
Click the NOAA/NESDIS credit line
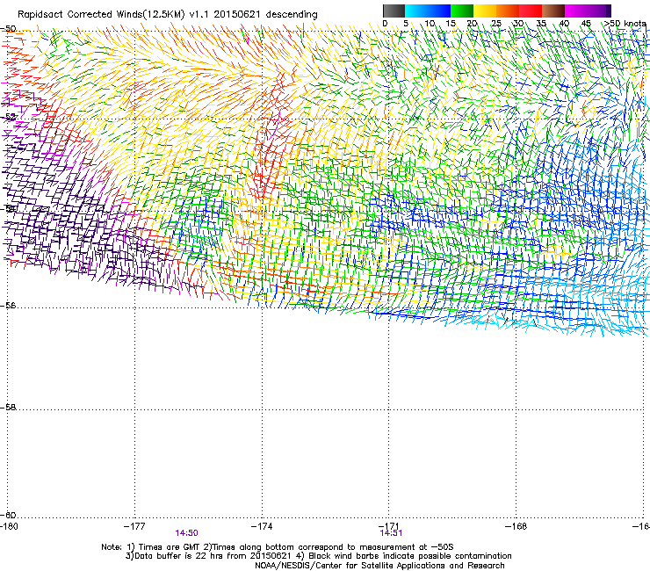(379, 566)
